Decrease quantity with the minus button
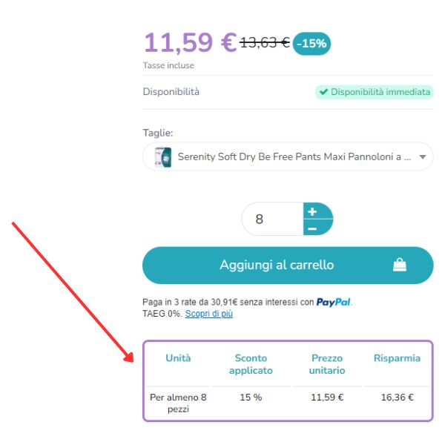This screenshot has height=445, width=445. coord(312,228)
